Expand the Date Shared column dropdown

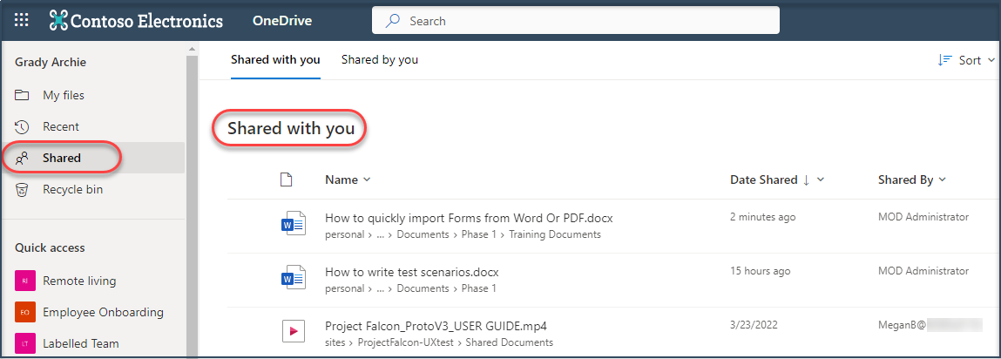821,179
